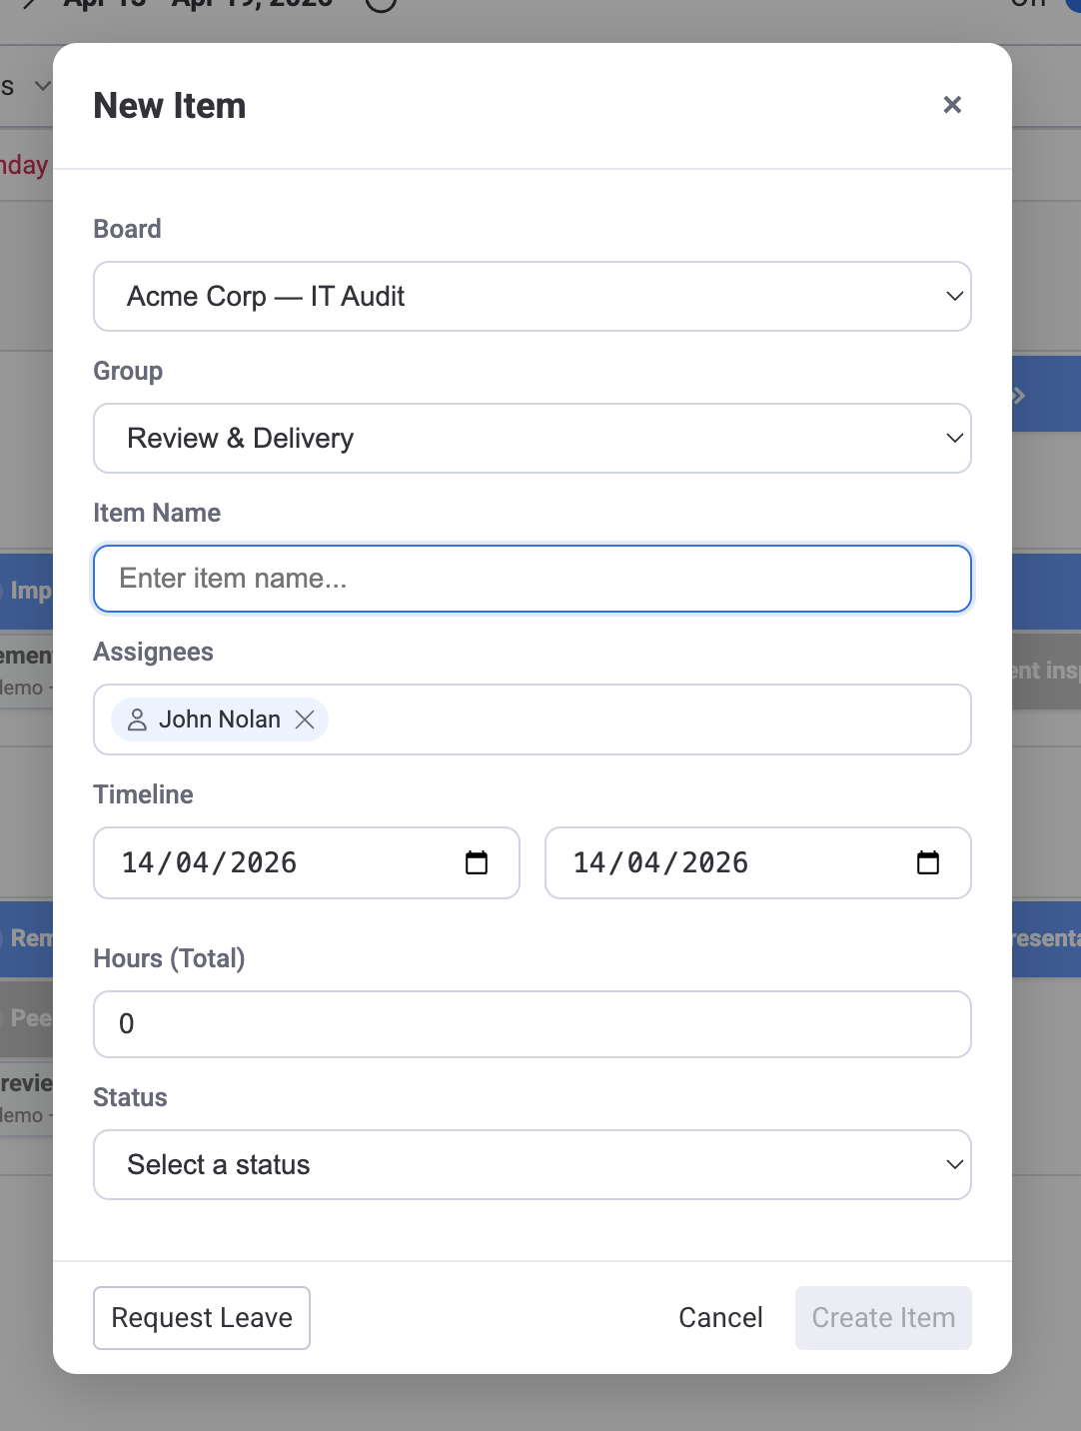Image resolution: width=1081 pixels, height=1431 pixels.
Task: Open the Group dropdown showing Review & Delivery
Action: [x=533, y=438]
